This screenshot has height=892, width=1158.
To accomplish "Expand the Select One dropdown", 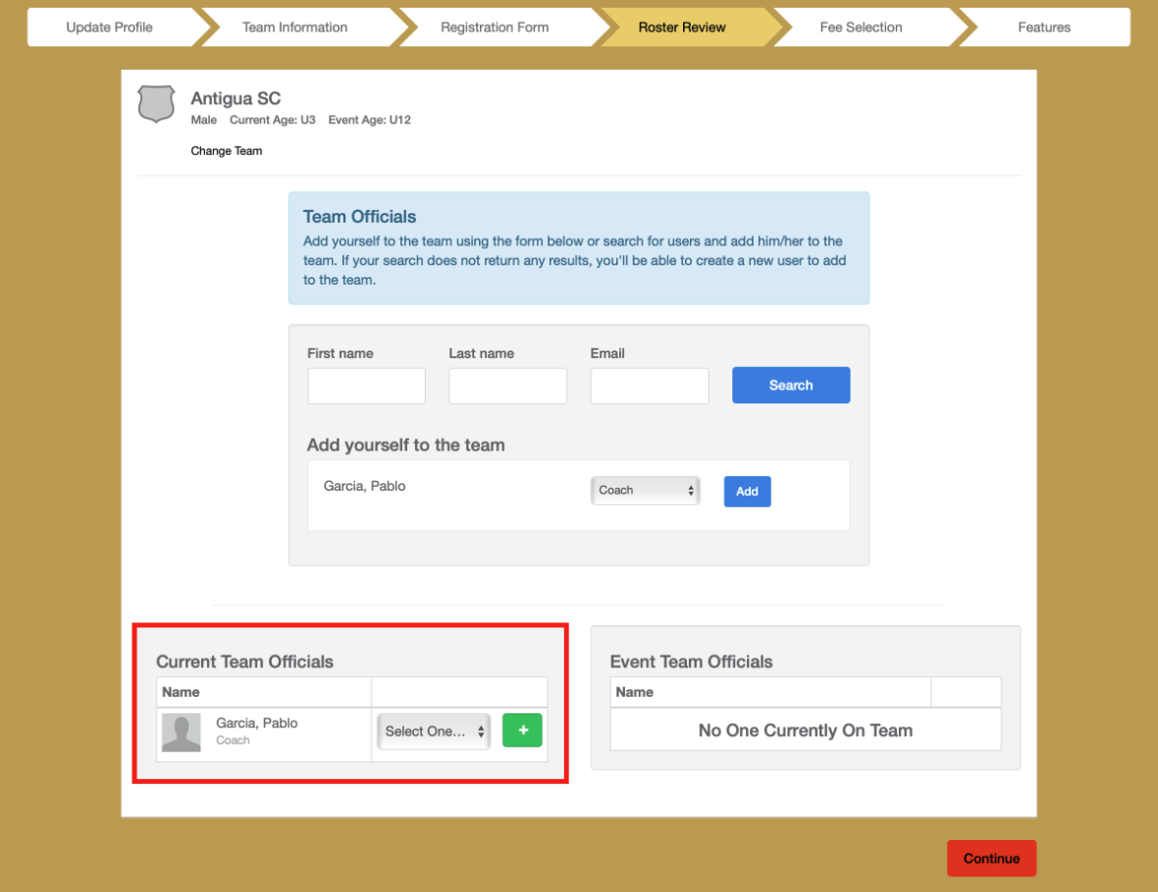I will coord(434,731).
